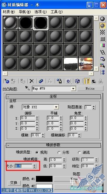
Task: Click the Sample Type sphere icon
Action: click(x=103, y=19)
